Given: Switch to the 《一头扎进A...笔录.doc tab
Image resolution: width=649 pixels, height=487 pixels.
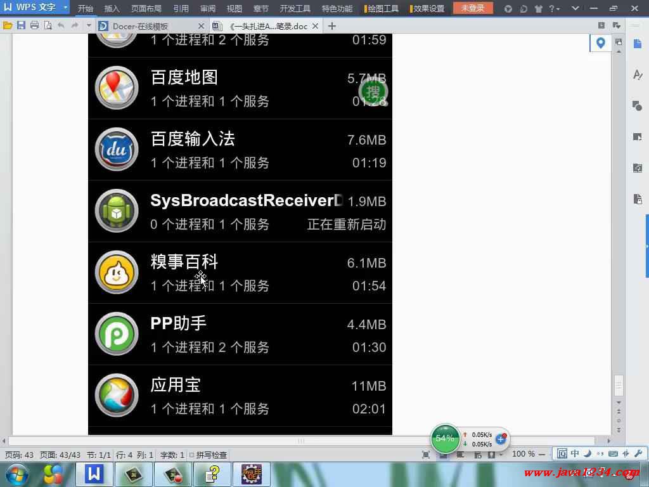Looking at the screenshot, I should tap(265, 26).
